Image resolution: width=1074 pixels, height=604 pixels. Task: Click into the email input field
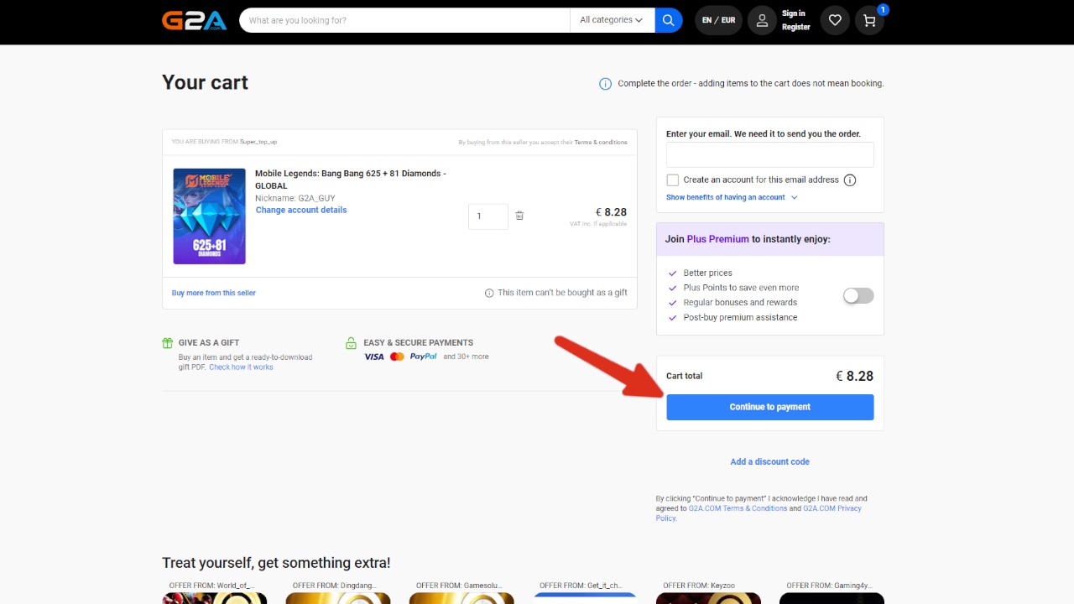coord(769,155)
